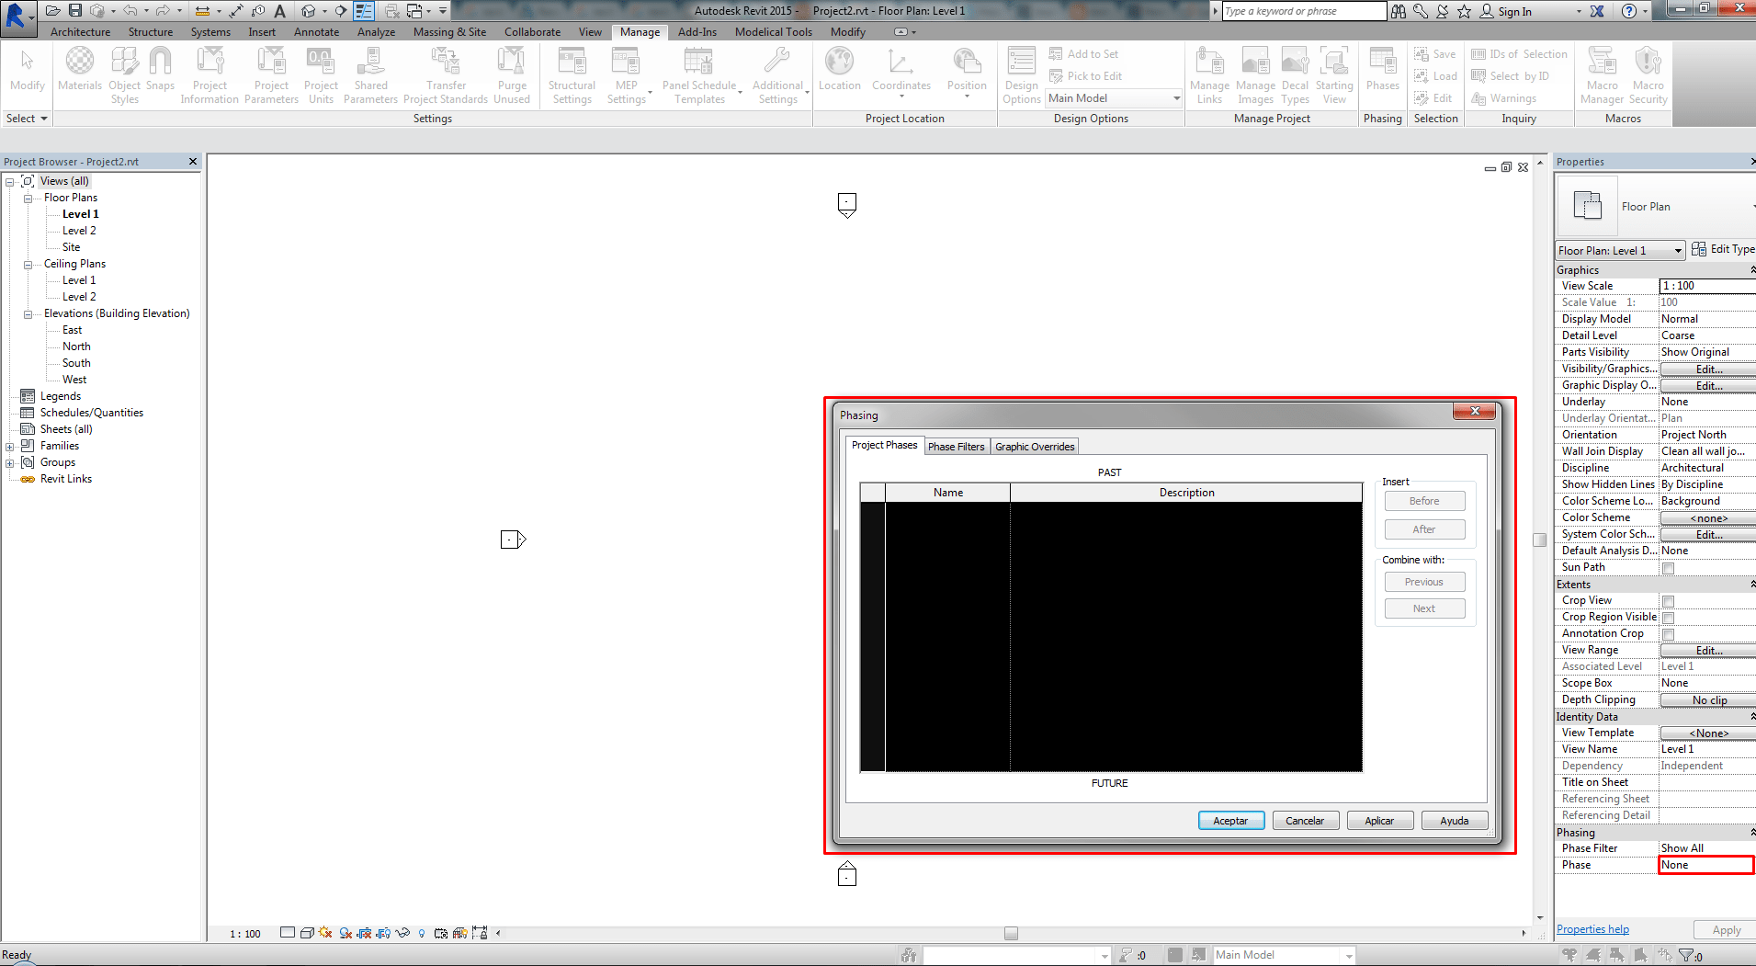Click the Phase field showing None
The width and height of the screenshot is (1756, 966).
(1705, 864)
